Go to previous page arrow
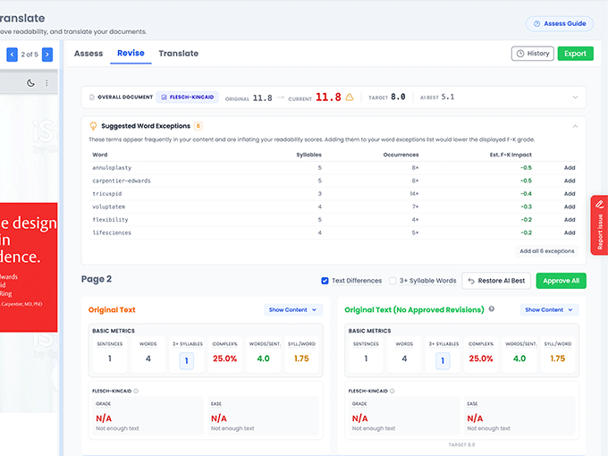Image resolution: width=608 pixels, height=456 pixels. 12,55
